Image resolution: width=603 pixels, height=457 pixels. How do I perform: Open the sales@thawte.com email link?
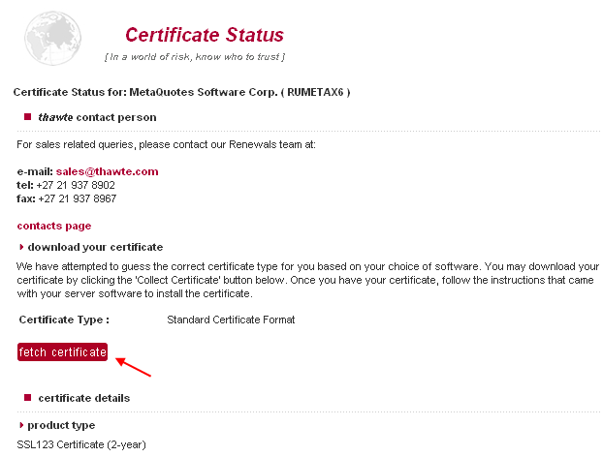[107, 171]
